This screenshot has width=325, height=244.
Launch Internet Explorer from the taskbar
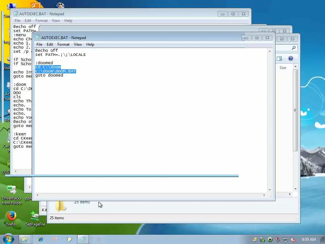41,239
